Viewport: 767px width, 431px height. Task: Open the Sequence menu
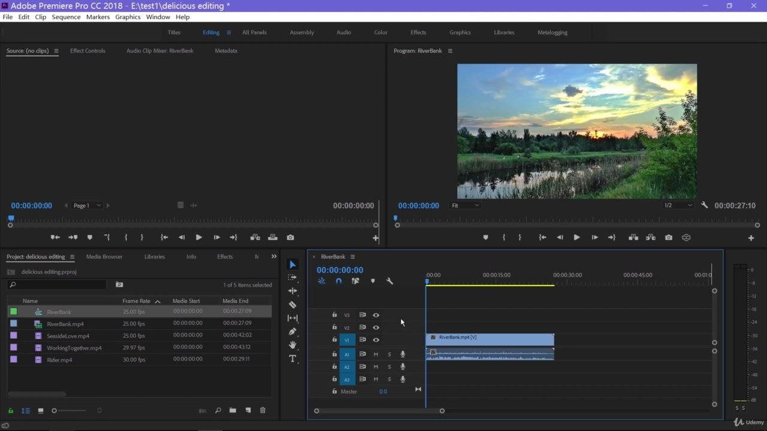(x=66, y=17)
